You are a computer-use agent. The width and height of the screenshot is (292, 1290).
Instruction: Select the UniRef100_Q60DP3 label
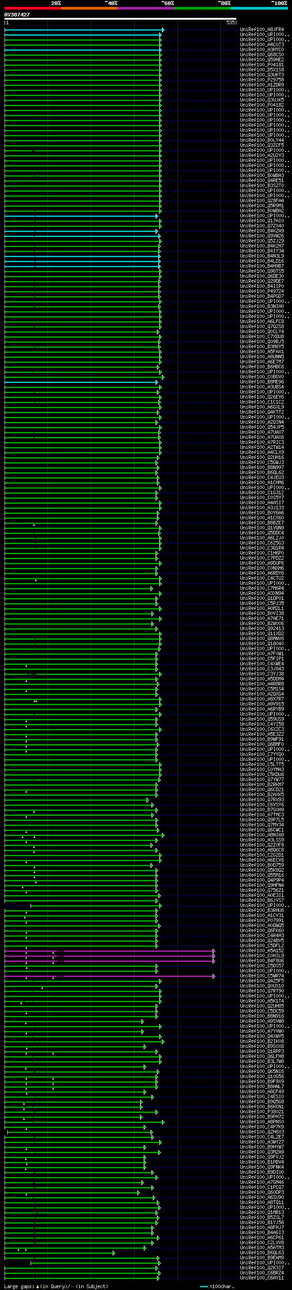coord(262,1192)
